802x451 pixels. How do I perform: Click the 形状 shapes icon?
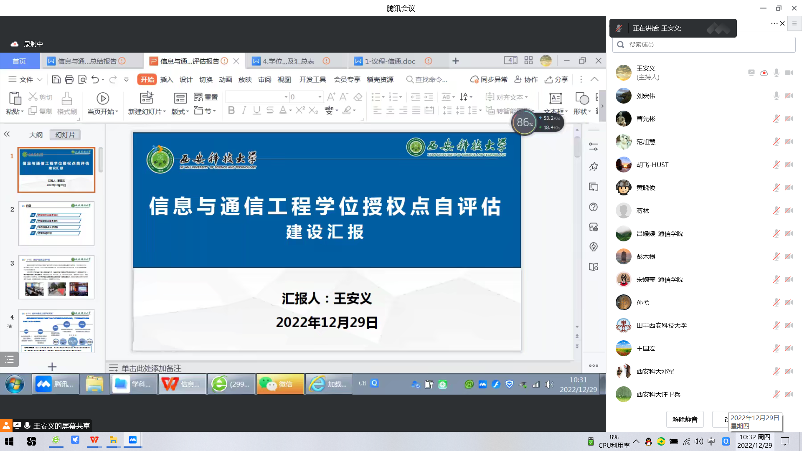coord(582,99)
